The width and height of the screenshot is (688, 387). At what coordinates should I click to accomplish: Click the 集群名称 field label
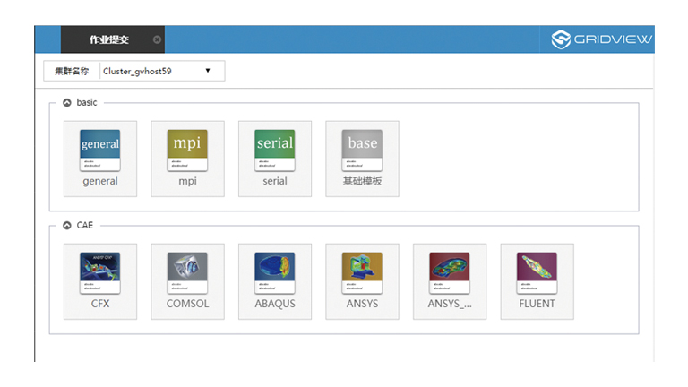pyautogui.click(x=71, y=71)
